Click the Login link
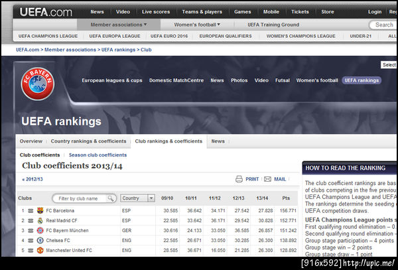 click(375, 12)
